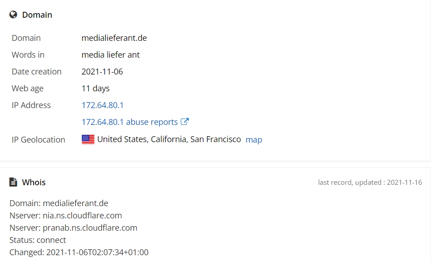Click the 'media liefer ant' words value
This screenshot has height=262, width=431.
coord(110,54)
